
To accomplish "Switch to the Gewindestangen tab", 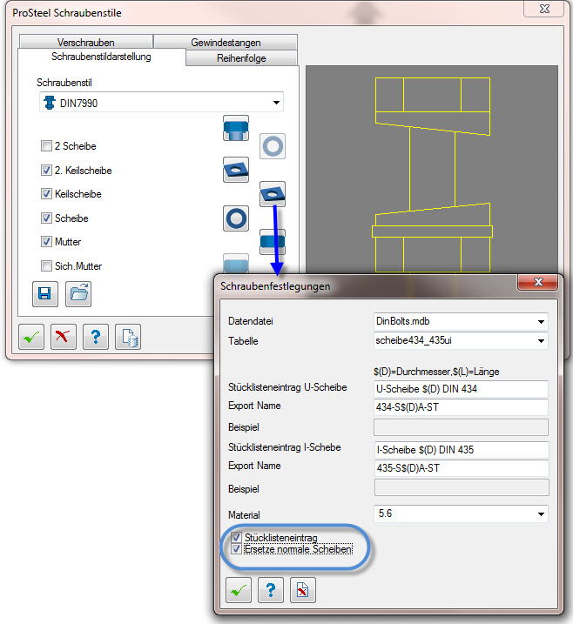I will [x=226, y=42].
